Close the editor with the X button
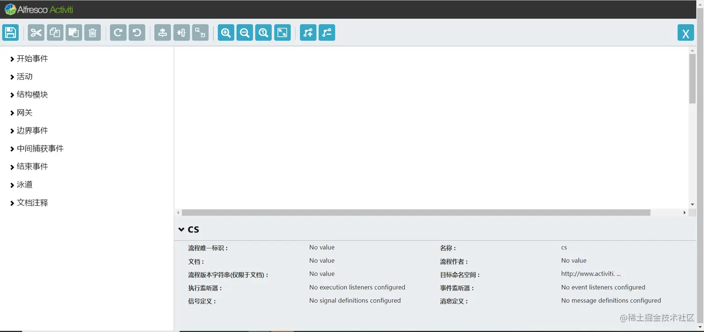 coord(685,33)
